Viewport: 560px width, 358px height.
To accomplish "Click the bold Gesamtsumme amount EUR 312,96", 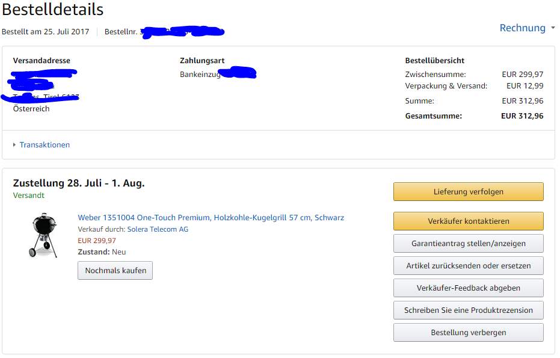I will 522,116.
